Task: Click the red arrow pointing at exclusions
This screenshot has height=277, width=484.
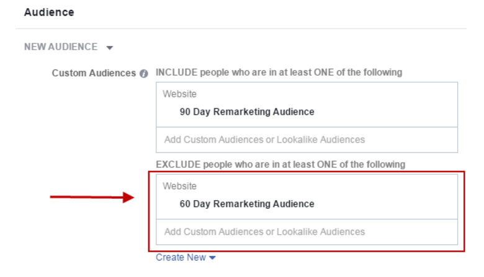Action: (92, 198)
